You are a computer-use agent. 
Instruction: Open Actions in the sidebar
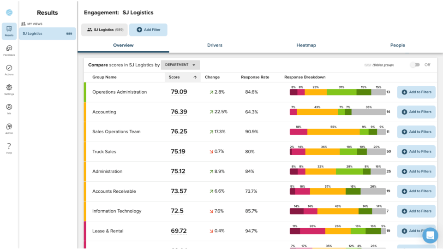point(9,70)
